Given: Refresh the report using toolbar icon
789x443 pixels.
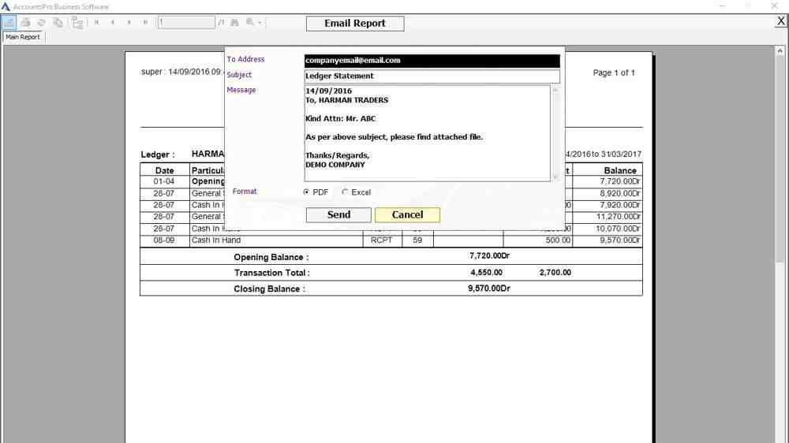Looking at the screenshot, I should [x=42, y=23].
